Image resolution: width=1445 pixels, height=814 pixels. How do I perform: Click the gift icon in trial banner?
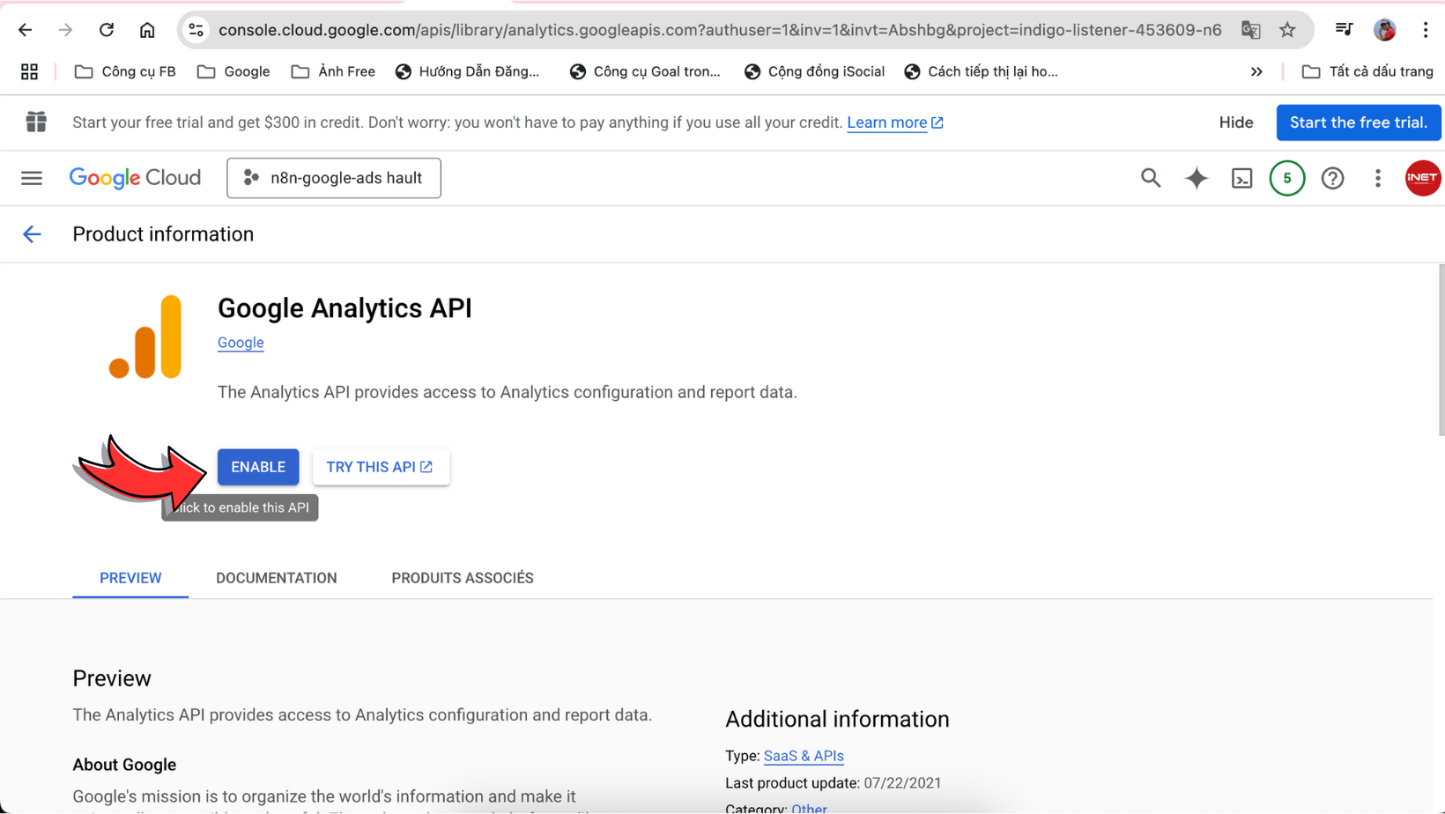(36, 122)
